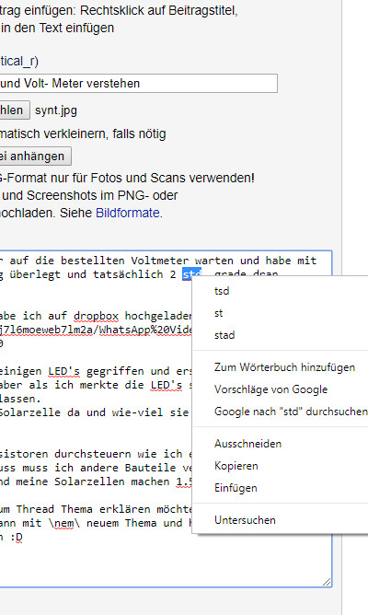Click the filename text synt.jpg
Viewport: 368px width, 615px height.
[56, 110]
